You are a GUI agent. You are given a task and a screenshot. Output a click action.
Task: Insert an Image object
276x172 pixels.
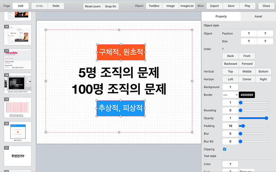click(x=170, y=6)
